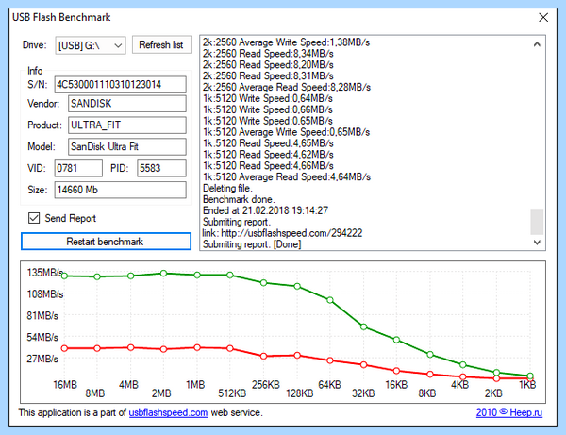This screenshot has width=566, height=435.
Task: Click the Refresh list button
Action: (x=161, y=44)
